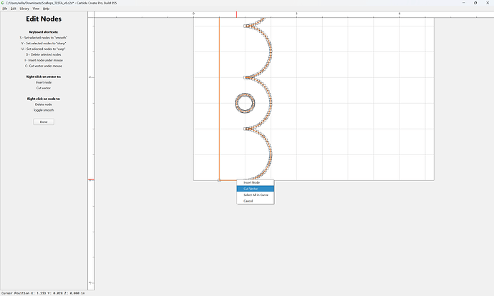The image size is (494, 296).
Task: Click the Done button to finish node editing
Action: (x=44, y=122)
